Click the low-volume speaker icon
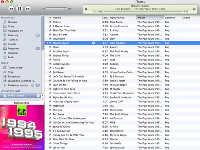200x150 pixels. click(44, 9)
